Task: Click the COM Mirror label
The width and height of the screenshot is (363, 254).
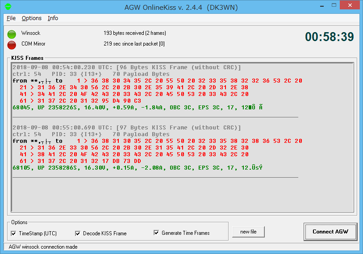Action: click(33, 44)
